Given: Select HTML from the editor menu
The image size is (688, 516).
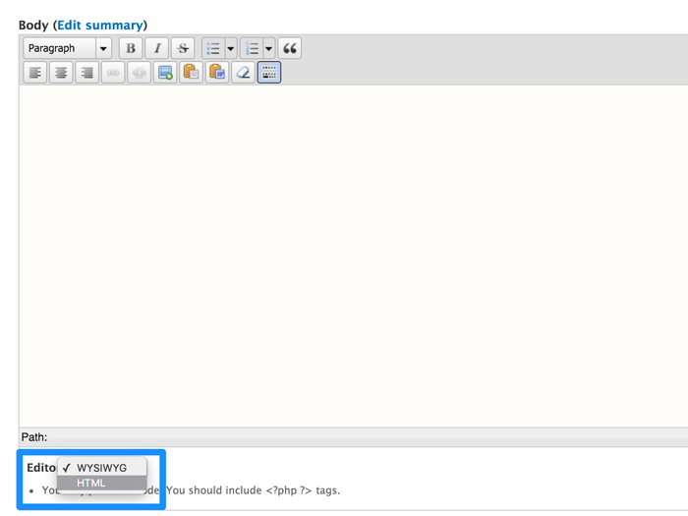Looking at the screenshot, I should pyautogui.click(x=91, y=483).
